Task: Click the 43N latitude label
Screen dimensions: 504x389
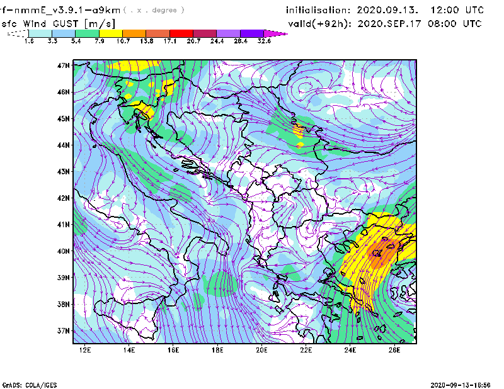Action: tap(64, 172)
